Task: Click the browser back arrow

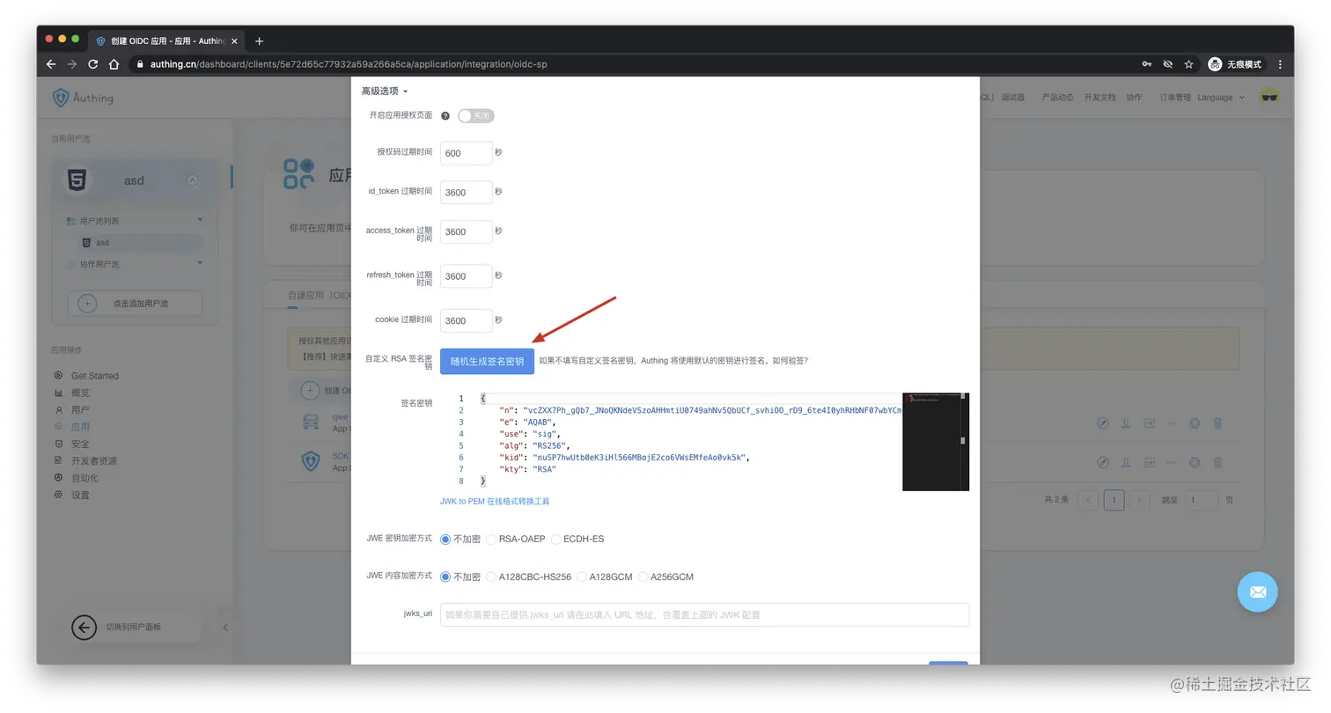Action: tap(51, 64)
